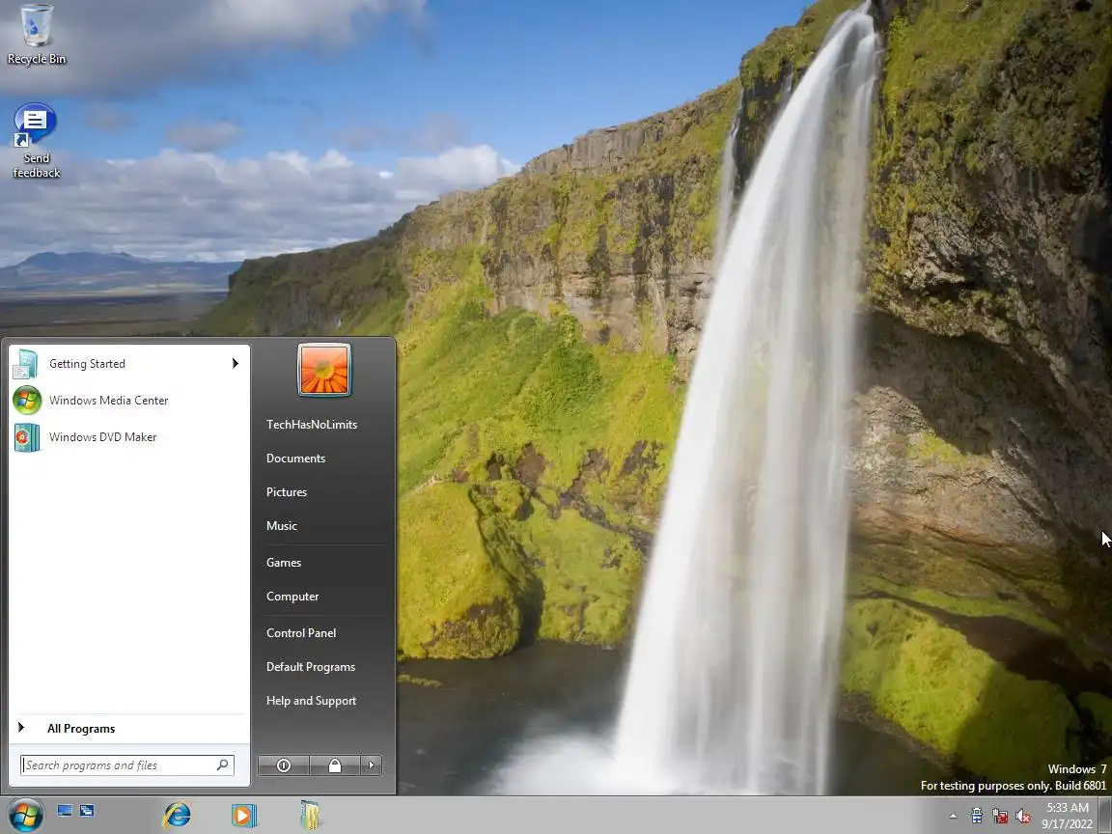Click the lock button in Start menu
Viewport: 1112px width, 834px height.
coord(335,765)
